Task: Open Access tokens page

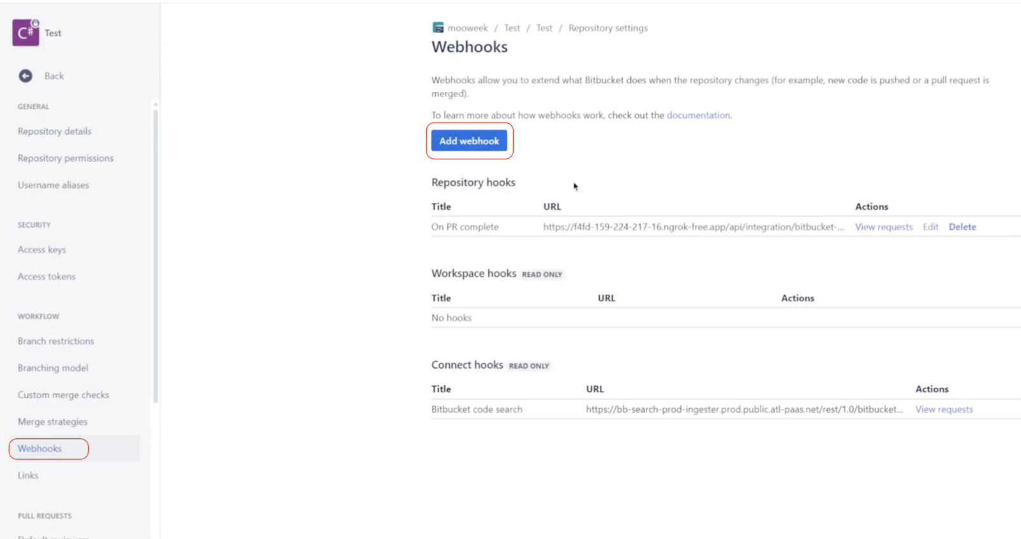Action: pos(46,277)
